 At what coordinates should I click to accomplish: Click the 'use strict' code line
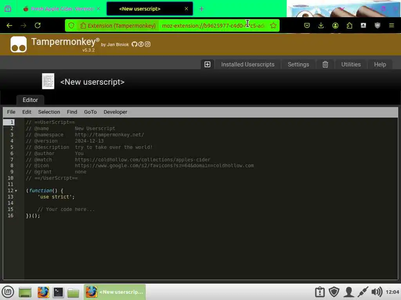[56, 197]
